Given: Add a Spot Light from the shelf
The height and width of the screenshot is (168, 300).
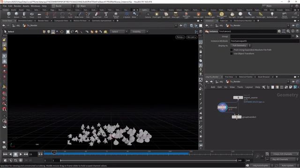Looking at the screenshot, I should [166, 14].
